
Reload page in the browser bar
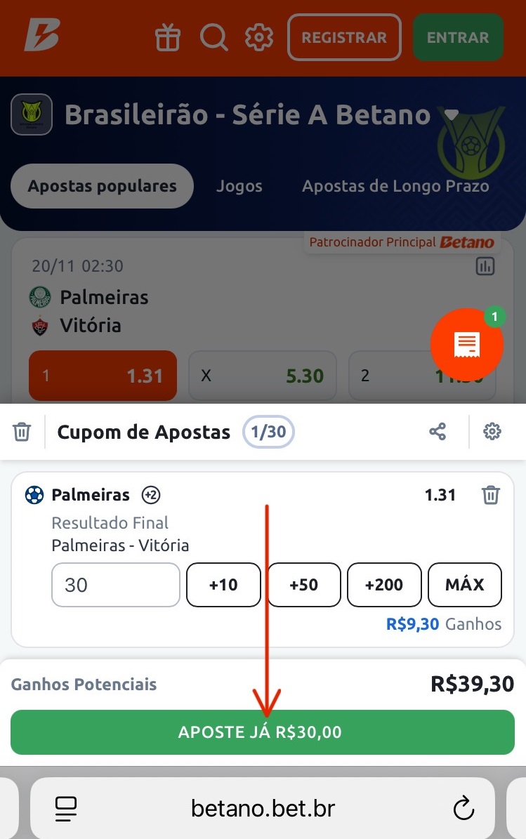(x=463, y=808)
